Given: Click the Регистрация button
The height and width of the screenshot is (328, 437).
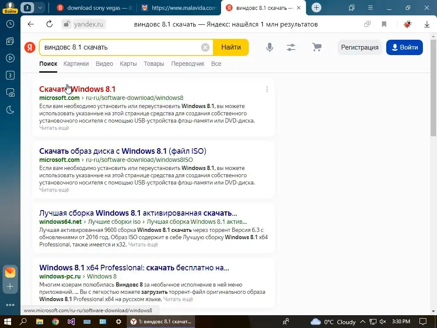Looking at the screenshot, I should pyautogui.click(x=359, y=47).
